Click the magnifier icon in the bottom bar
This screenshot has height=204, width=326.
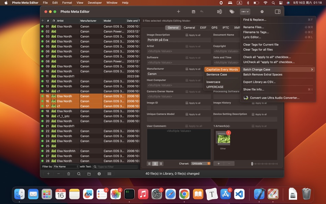(x=79, y=174)
